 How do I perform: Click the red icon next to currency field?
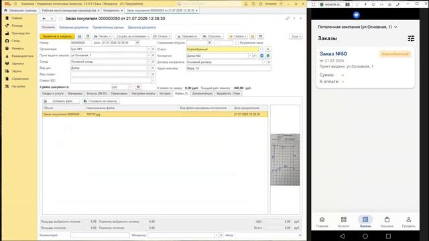(138, 87)
